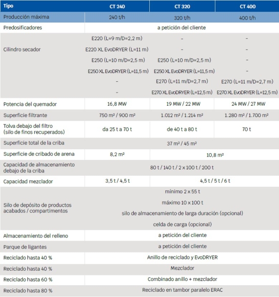Select the Cilindro secador row label
Image resolution: width=279 pixels, height=297 pixels.
point(22,49)
